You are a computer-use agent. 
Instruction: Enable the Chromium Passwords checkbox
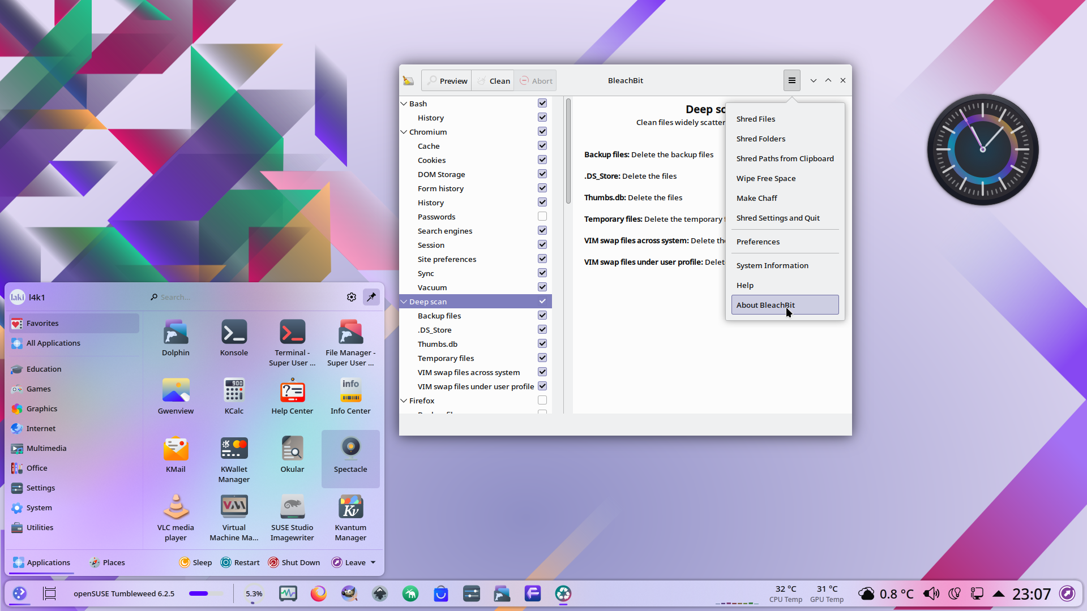tap(542, 216)
